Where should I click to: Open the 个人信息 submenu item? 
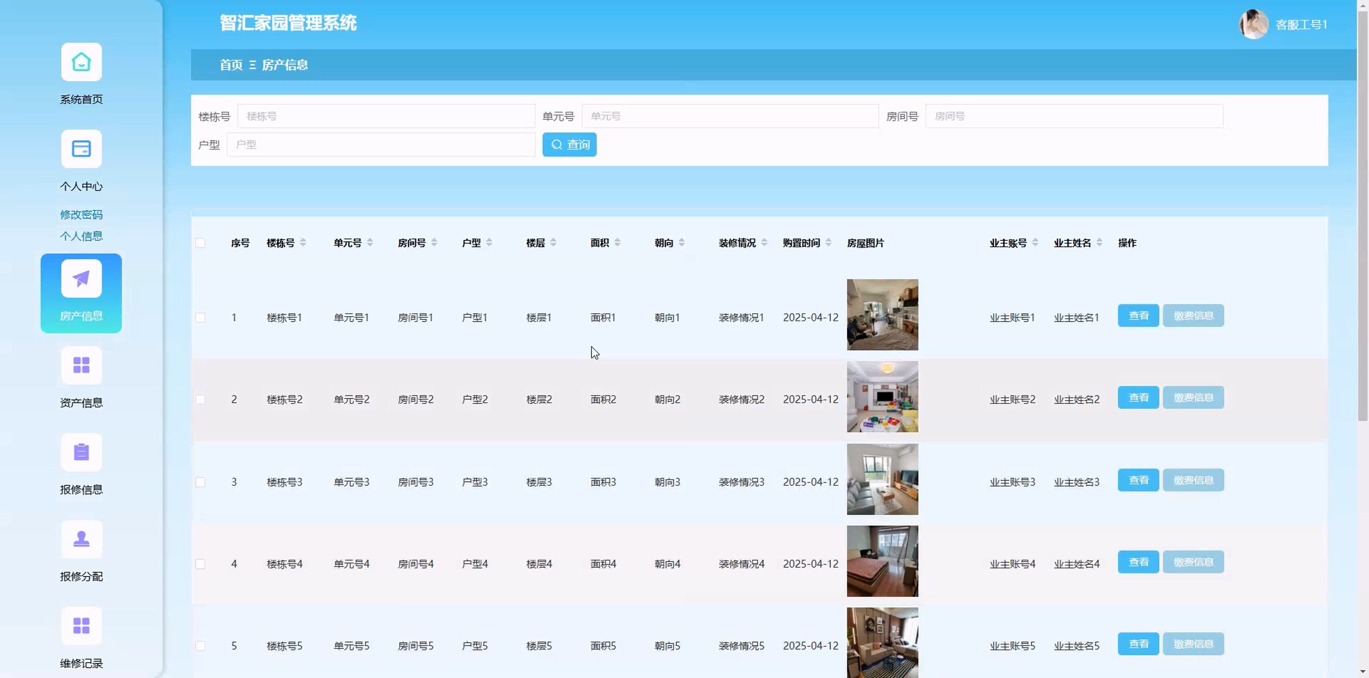point(81,236)
